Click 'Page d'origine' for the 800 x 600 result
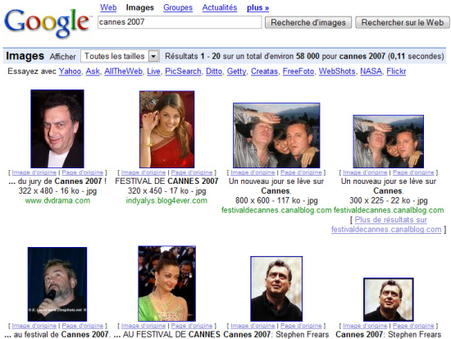 [x=301, y=172]
